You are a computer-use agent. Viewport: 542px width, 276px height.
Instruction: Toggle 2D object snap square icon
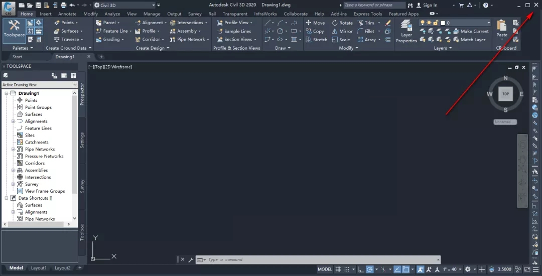click(406, 269)
